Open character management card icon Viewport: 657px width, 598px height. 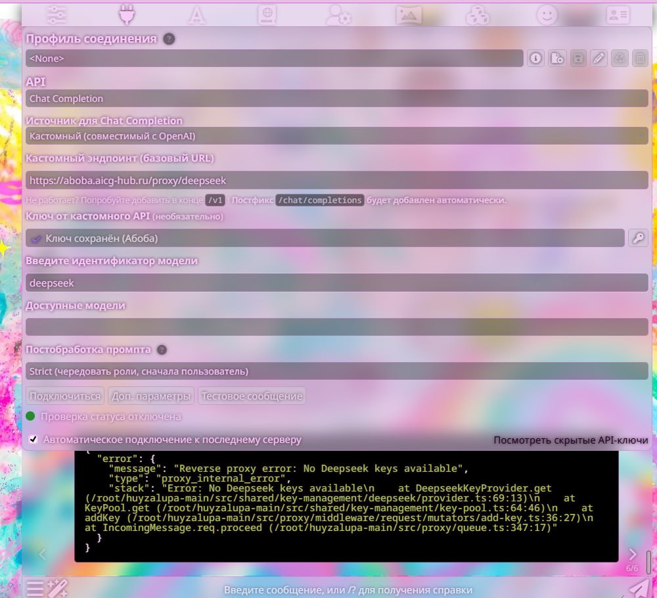pyautogui.click(x=618, y=15)
